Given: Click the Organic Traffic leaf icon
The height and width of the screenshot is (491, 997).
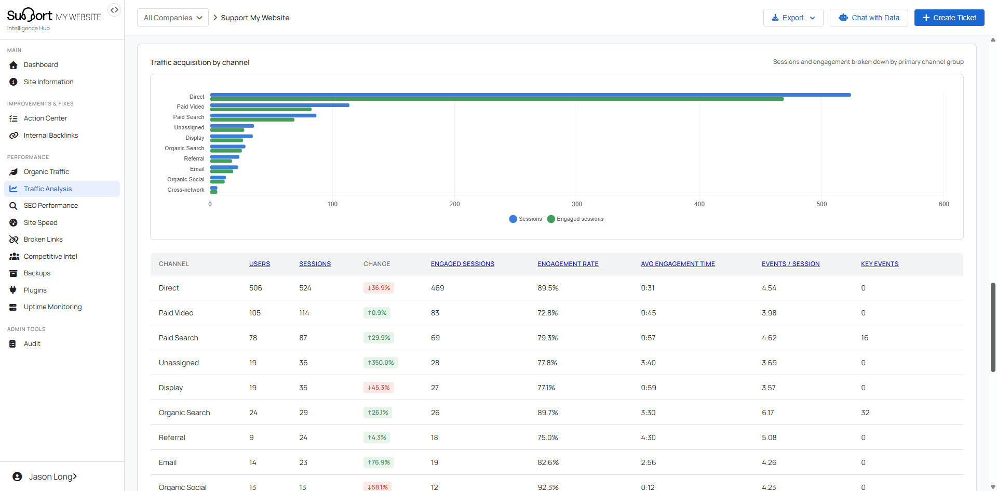Looking at the screenshot, I should pyautogui.click(x=14, y=172).
